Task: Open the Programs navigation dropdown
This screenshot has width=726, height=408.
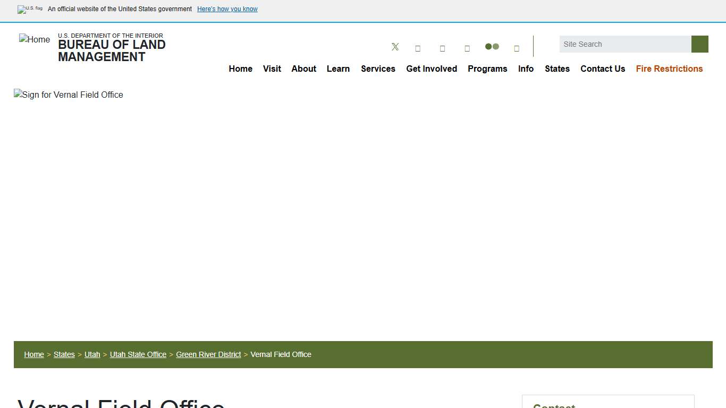Action: [487, 69]
